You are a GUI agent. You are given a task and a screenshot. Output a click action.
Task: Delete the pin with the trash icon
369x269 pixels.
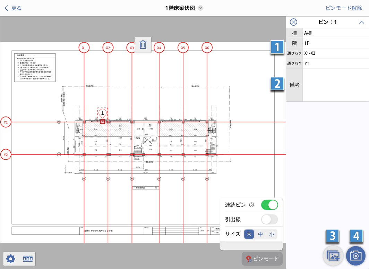click(x=143, y=45)
